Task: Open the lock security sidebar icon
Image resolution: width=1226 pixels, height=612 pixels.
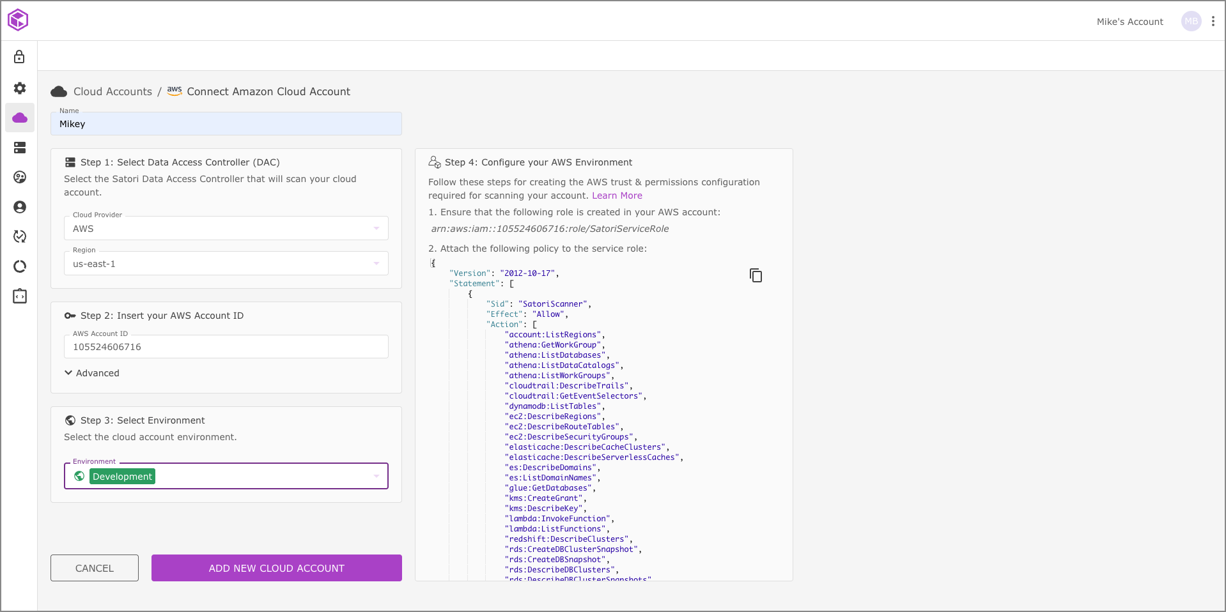Action: (19, 57)
